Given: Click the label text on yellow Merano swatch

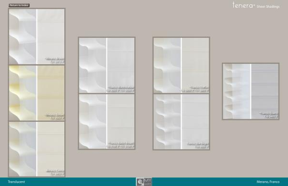Looking at the screenshot, I should [55, 116].
